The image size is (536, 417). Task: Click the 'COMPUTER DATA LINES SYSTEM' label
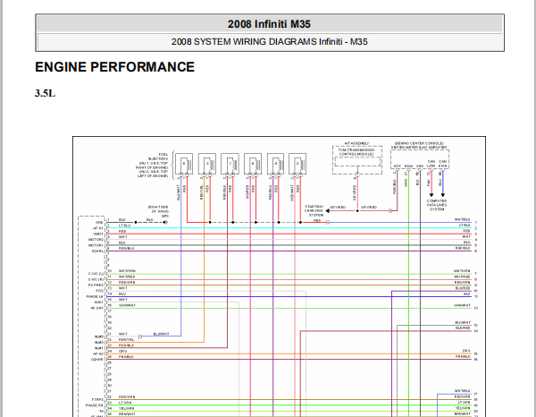coord(437,205)
